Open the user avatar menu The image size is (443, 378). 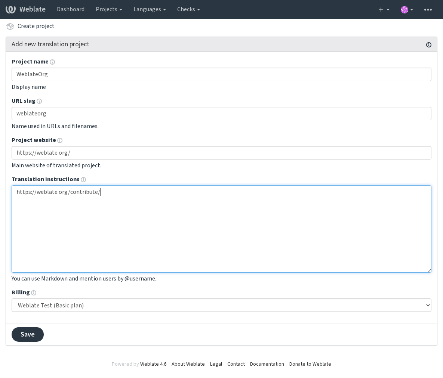[x=407, y=10]
